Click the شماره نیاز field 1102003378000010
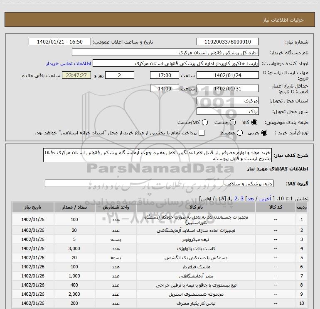The width and height of the screenshot is (320, 309). pos(228,42)
